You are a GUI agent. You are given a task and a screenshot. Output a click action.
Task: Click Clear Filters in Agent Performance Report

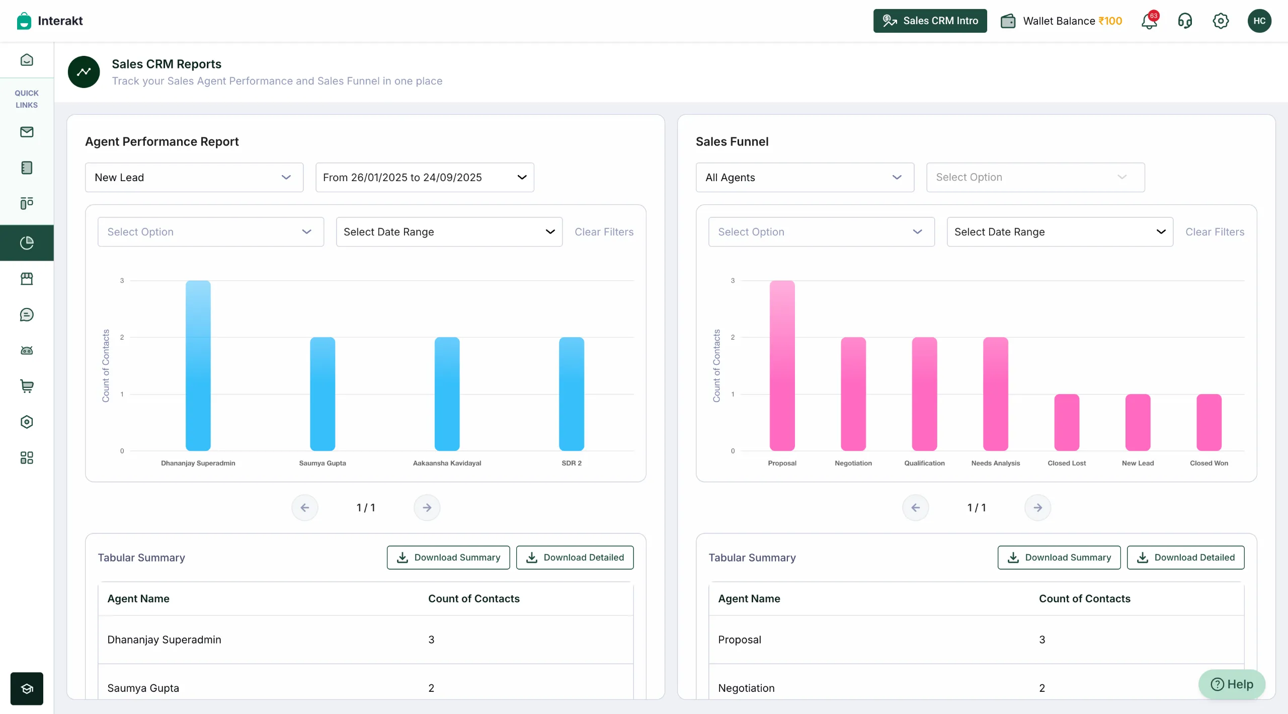[x=604, y=231]
